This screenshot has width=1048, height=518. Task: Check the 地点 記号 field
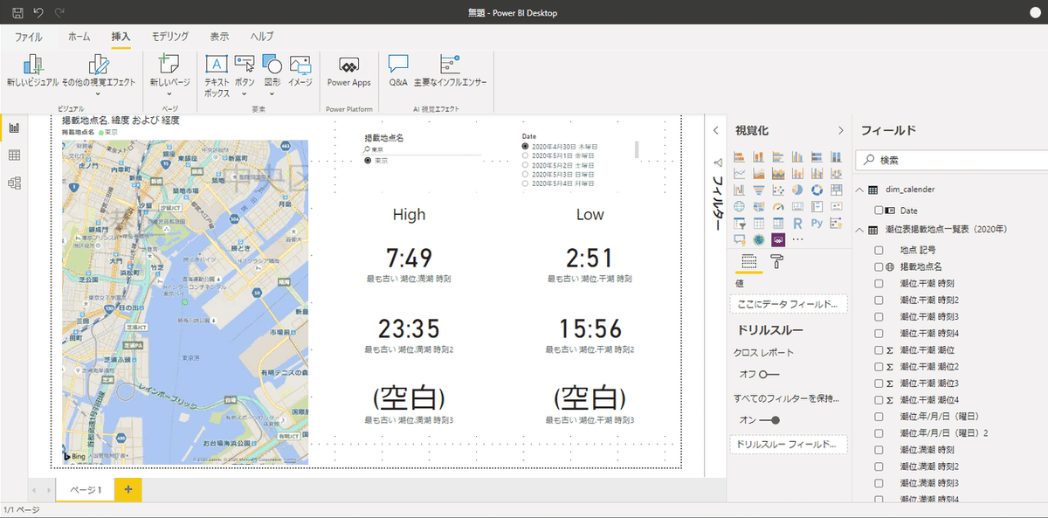pyautogui.click(x=879, y=250)
